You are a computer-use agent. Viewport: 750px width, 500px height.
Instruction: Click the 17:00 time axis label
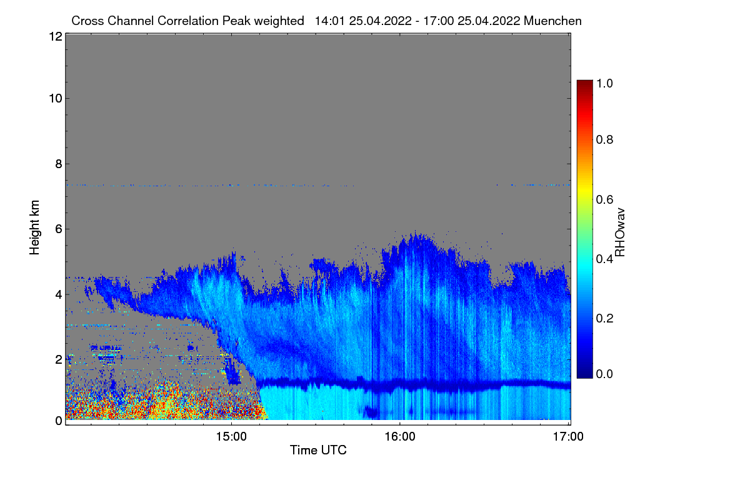click(x=569, y=437)
